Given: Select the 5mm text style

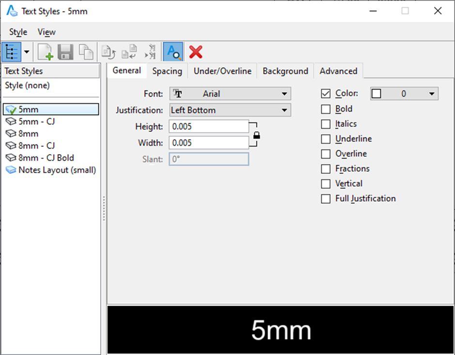Looking at the screenshot, I should pos(51,109).
